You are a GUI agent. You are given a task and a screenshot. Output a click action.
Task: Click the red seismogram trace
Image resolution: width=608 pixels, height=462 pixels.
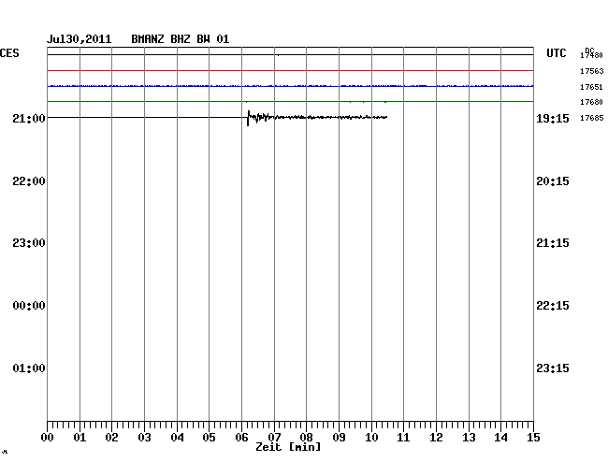coord(290,70)
